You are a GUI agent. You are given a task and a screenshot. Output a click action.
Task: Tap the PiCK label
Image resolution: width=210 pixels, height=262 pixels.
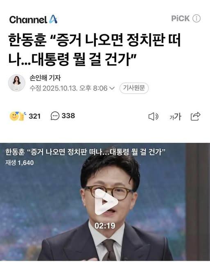pyautogui.click(x=181, y=18)
